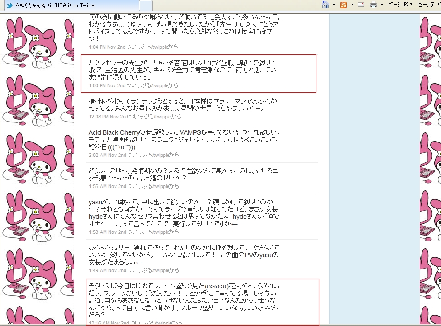Click ついっぷる/twipple link on 1:00 PM tweet
441x326 pixels.
point(147,85)
